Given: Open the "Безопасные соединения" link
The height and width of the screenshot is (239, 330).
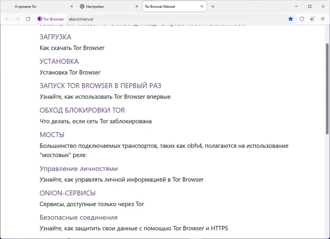Looking at the screenshot, I should tap(78, 217).
